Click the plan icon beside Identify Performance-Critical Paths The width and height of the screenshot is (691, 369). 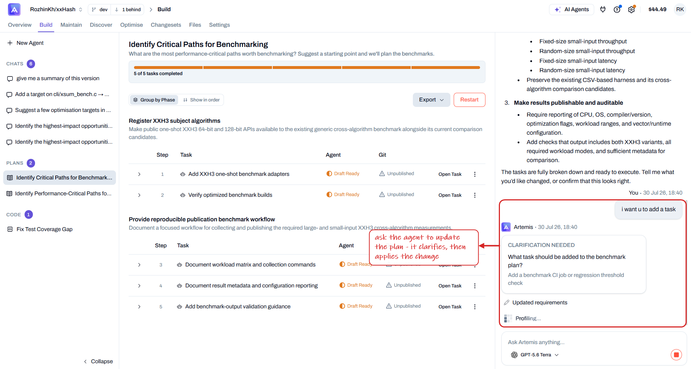point(9,194)
